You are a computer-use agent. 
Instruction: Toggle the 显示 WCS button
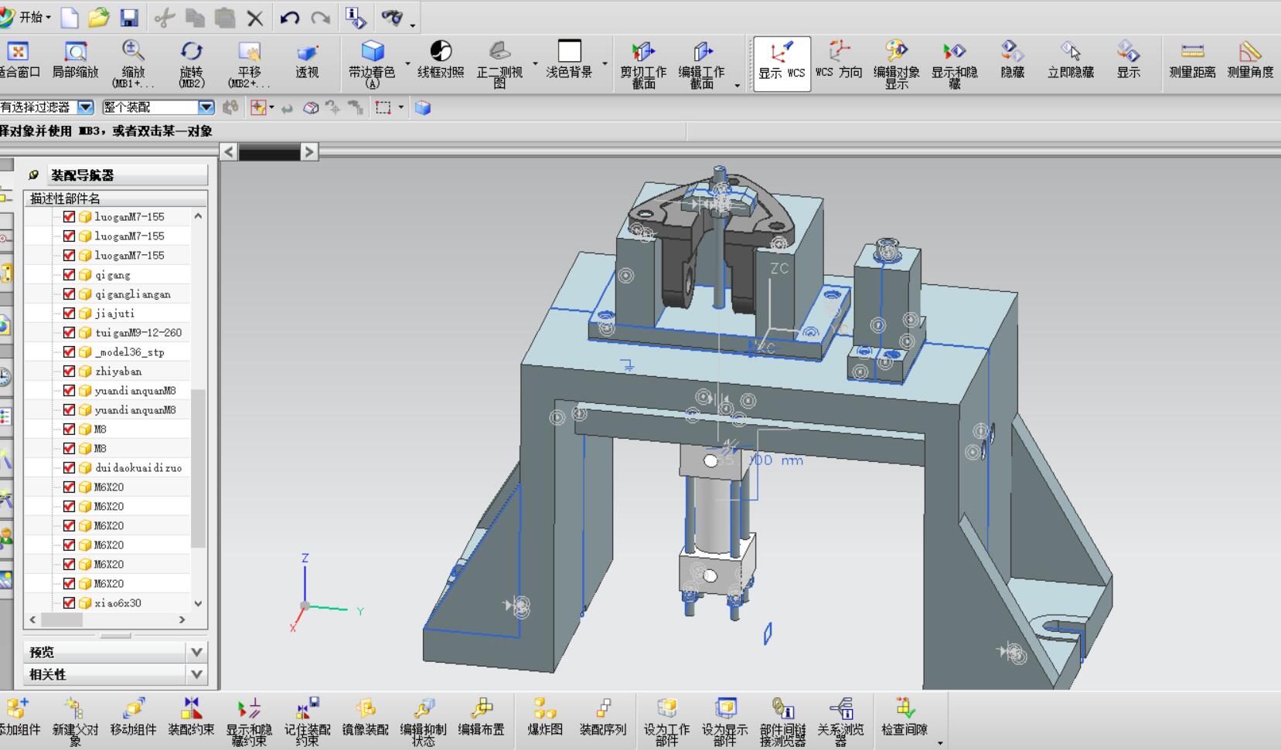click(x=782, y=63)
